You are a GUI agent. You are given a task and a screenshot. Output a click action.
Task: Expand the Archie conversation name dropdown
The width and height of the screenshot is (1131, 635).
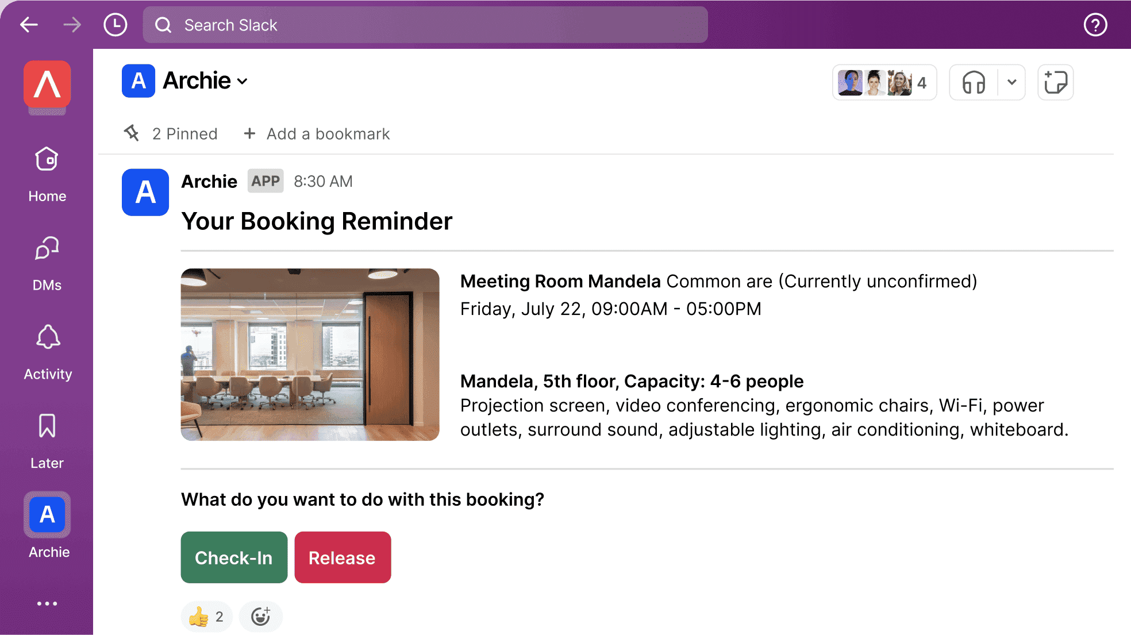click(241, 81)
